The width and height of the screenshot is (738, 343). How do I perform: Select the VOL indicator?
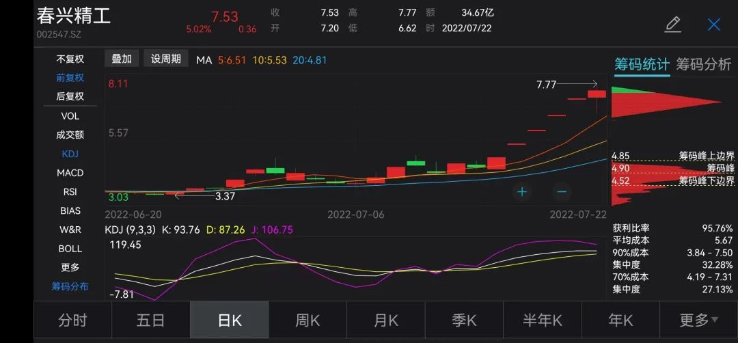point(70,116)
